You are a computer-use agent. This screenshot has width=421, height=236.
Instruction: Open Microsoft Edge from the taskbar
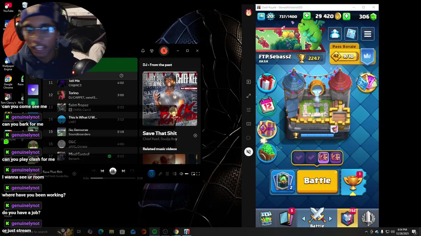[101, 232]
